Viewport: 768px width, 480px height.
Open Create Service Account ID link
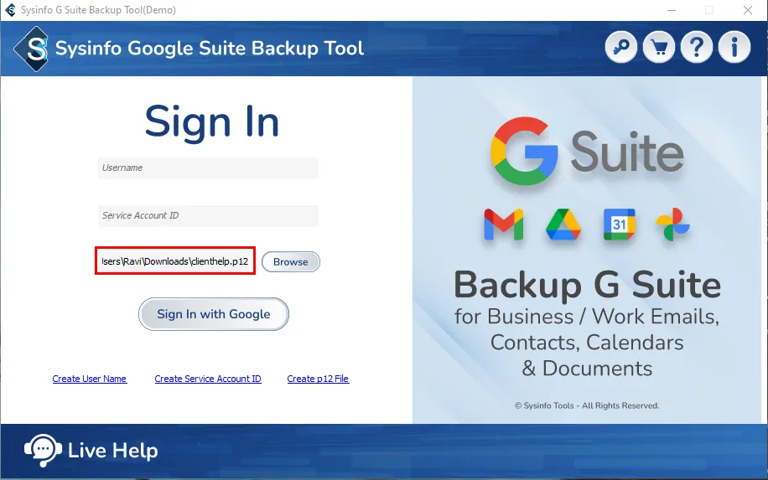pyautogui.click(x=208, y=379)
